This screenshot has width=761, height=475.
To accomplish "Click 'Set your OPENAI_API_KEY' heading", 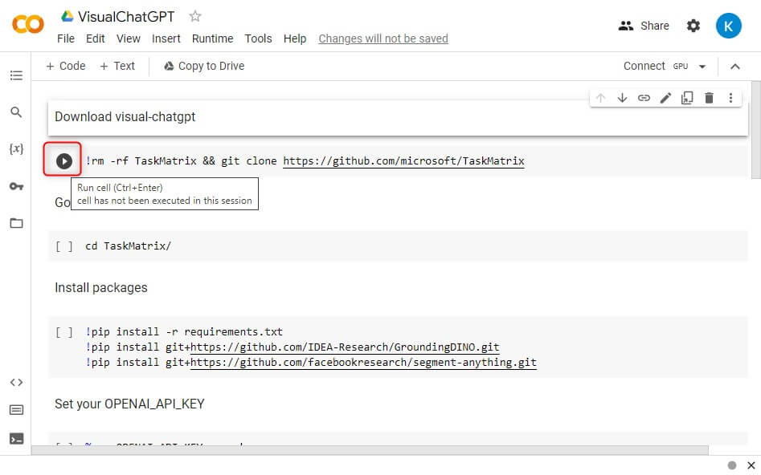I will coord(129,404).
